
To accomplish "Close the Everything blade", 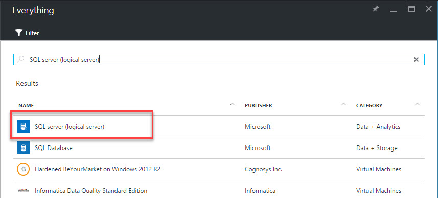I will pyautogui.click(x=429, y=9).
